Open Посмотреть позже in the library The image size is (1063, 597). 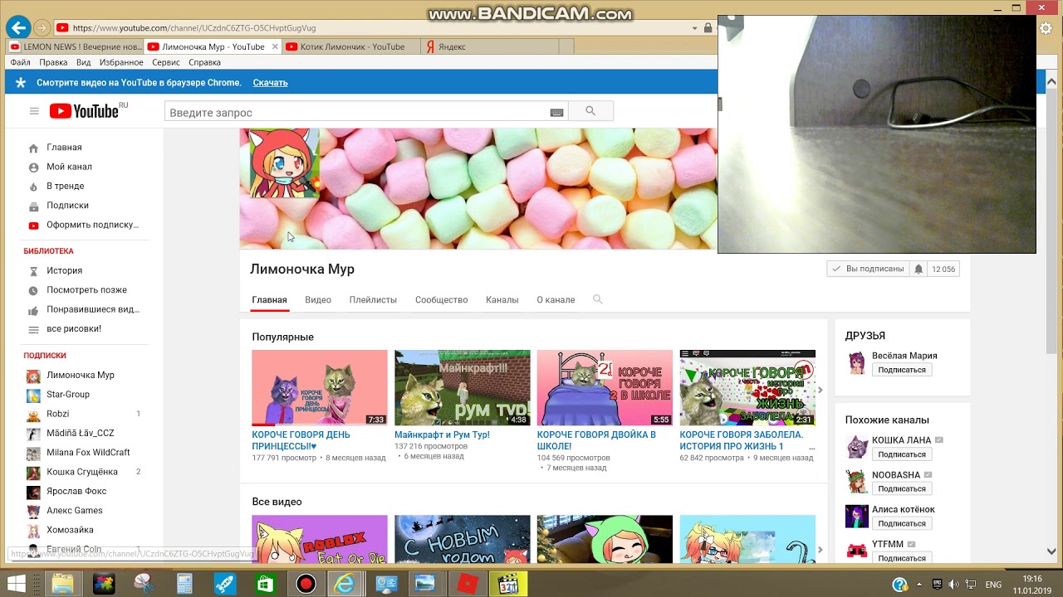[86, 289]
